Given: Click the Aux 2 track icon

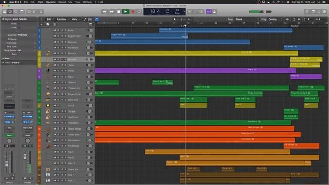Looking at the screenshot, I should (x=48, y=105).
